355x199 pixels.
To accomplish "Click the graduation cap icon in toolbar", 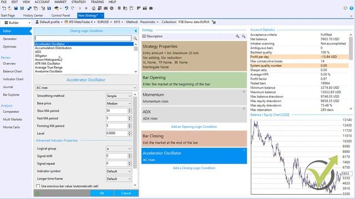I will tap(57, 8).
